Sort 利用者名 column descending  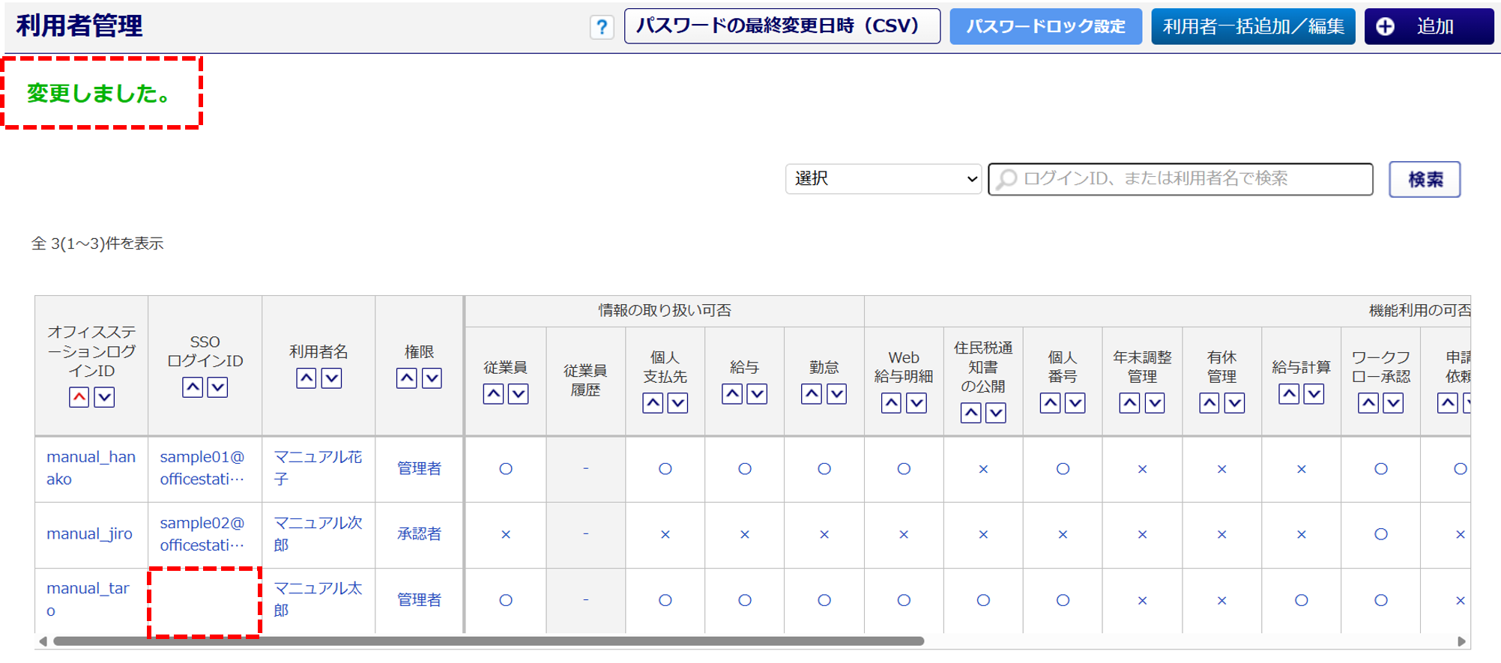point(331,378)
